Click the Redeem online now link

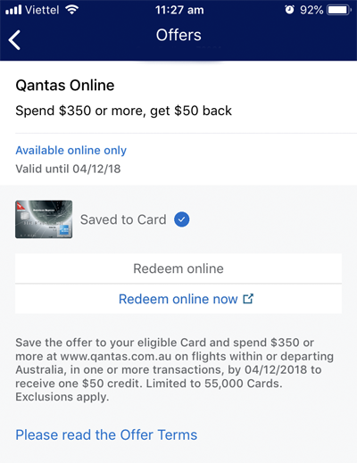point(186,299)
